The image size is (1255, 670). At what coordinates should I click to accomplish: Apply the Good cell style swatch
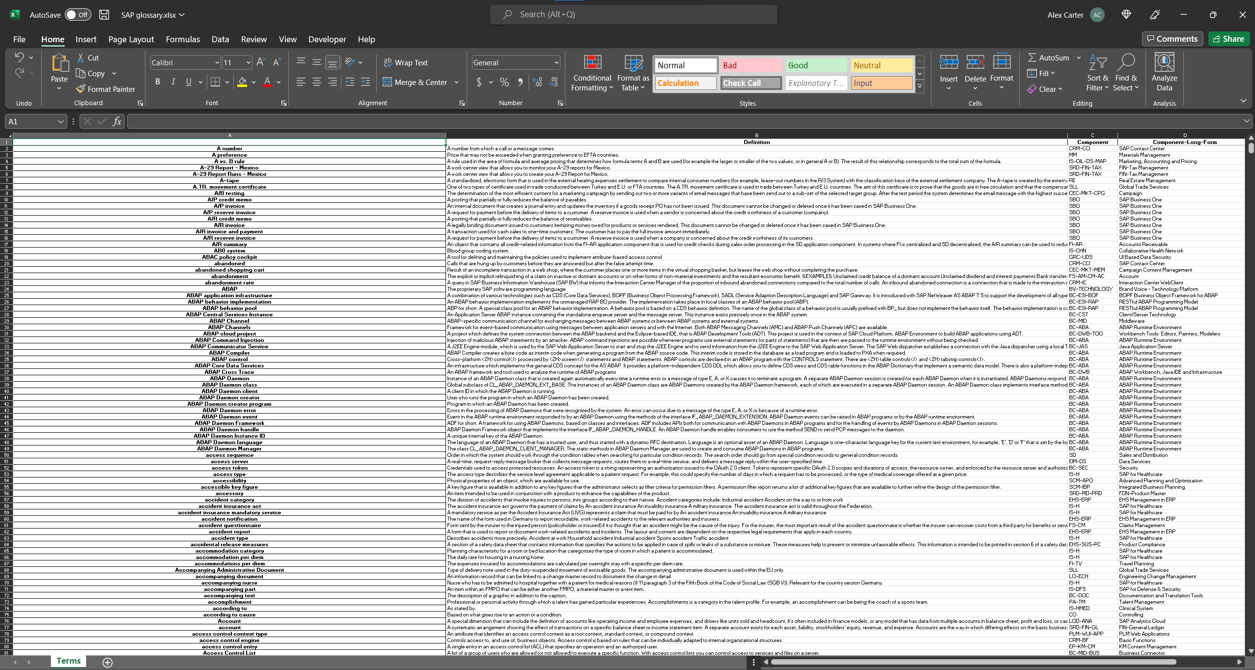pyautogui.click(x=815, y=65)
